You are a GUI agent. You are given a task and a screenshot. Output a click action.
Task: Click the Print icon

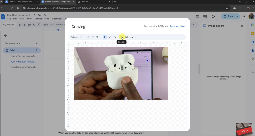click(x=29, y=25)
